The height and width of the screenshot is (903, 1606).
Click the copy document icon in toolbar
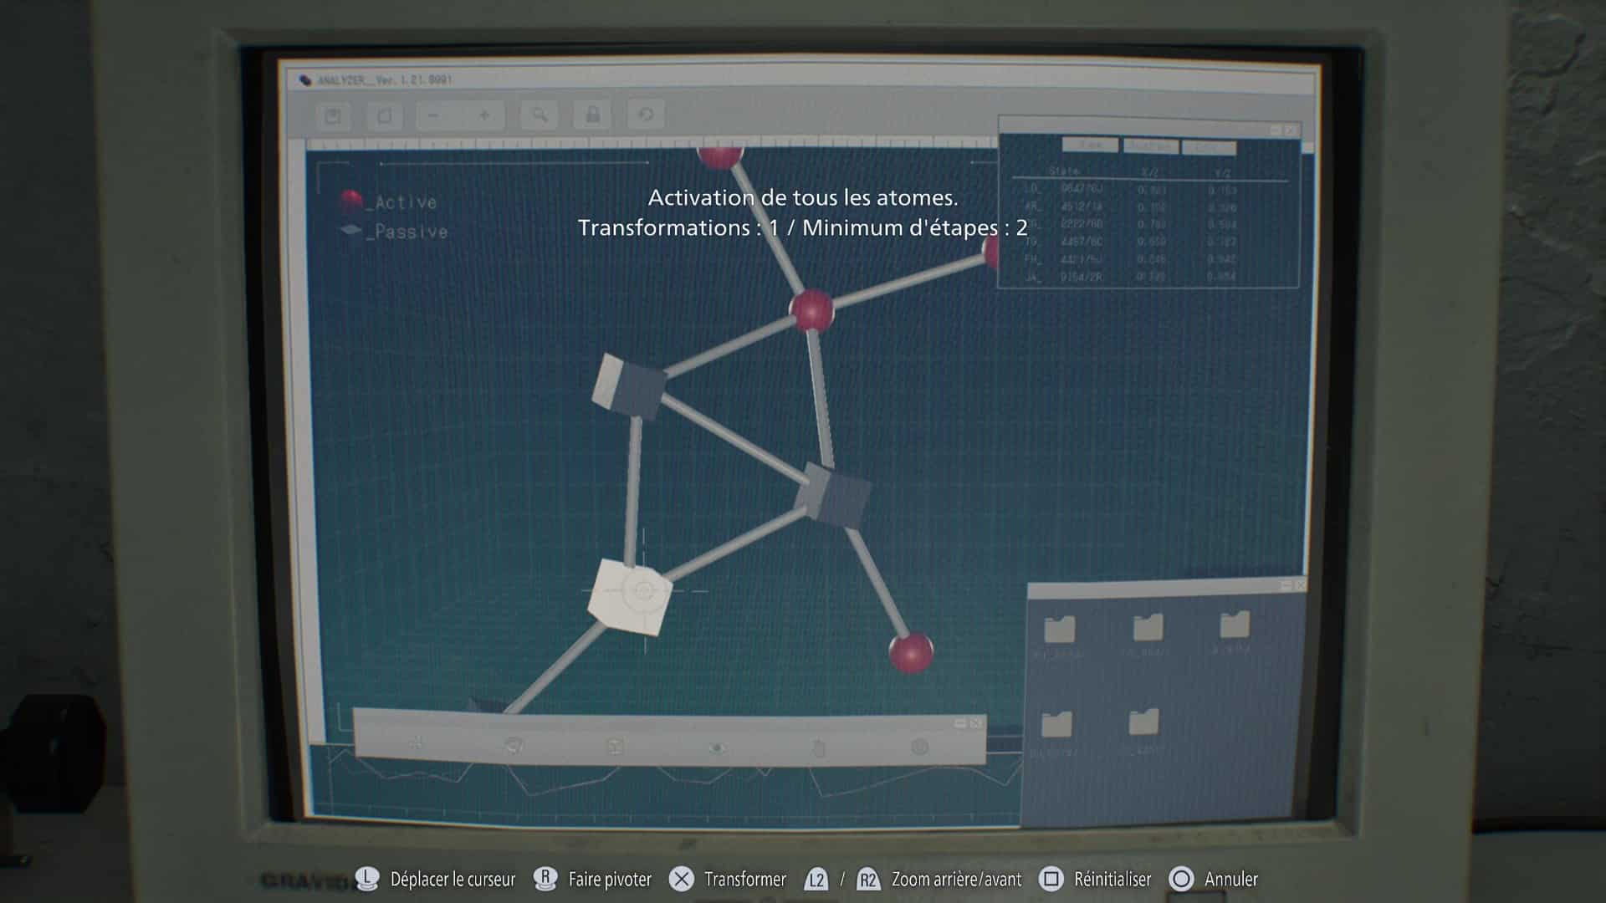pos(384,116)
